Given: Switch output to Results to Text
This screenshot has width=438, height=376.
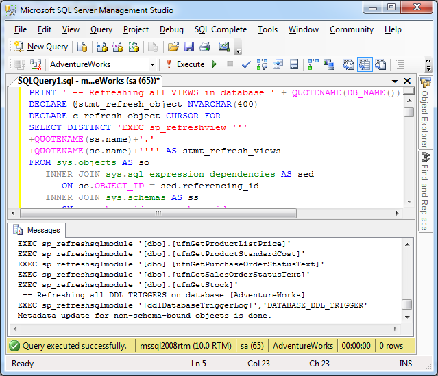Looking at the screenshot, I should click(349, 64).
